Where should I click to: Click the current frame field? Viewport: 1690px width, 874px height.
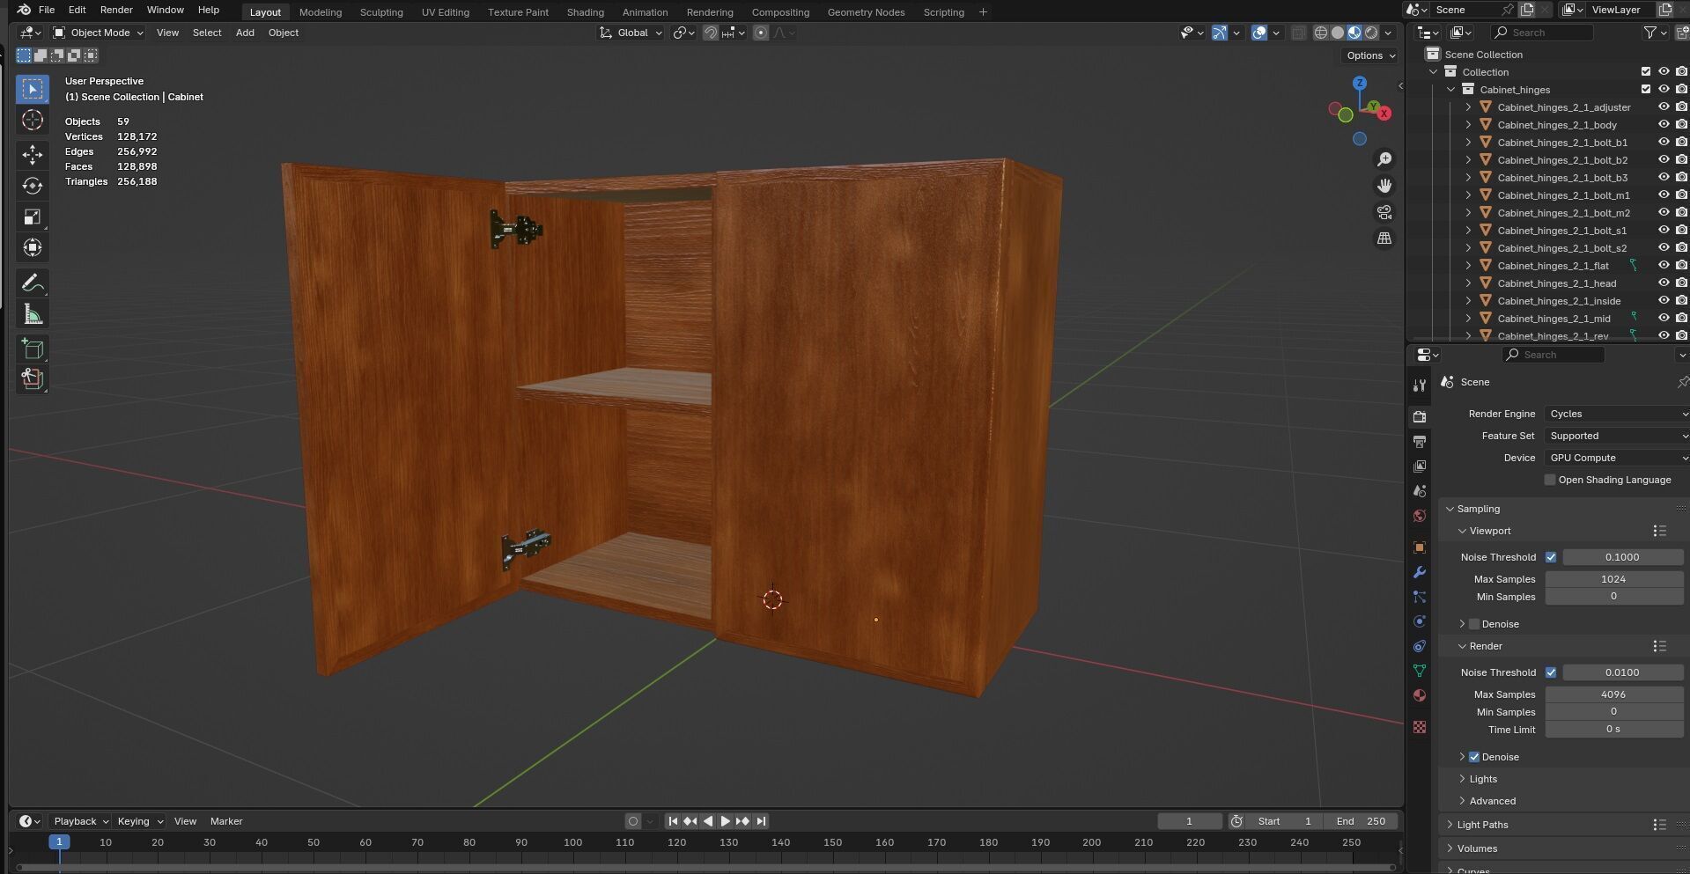[x=1189, y=821]
